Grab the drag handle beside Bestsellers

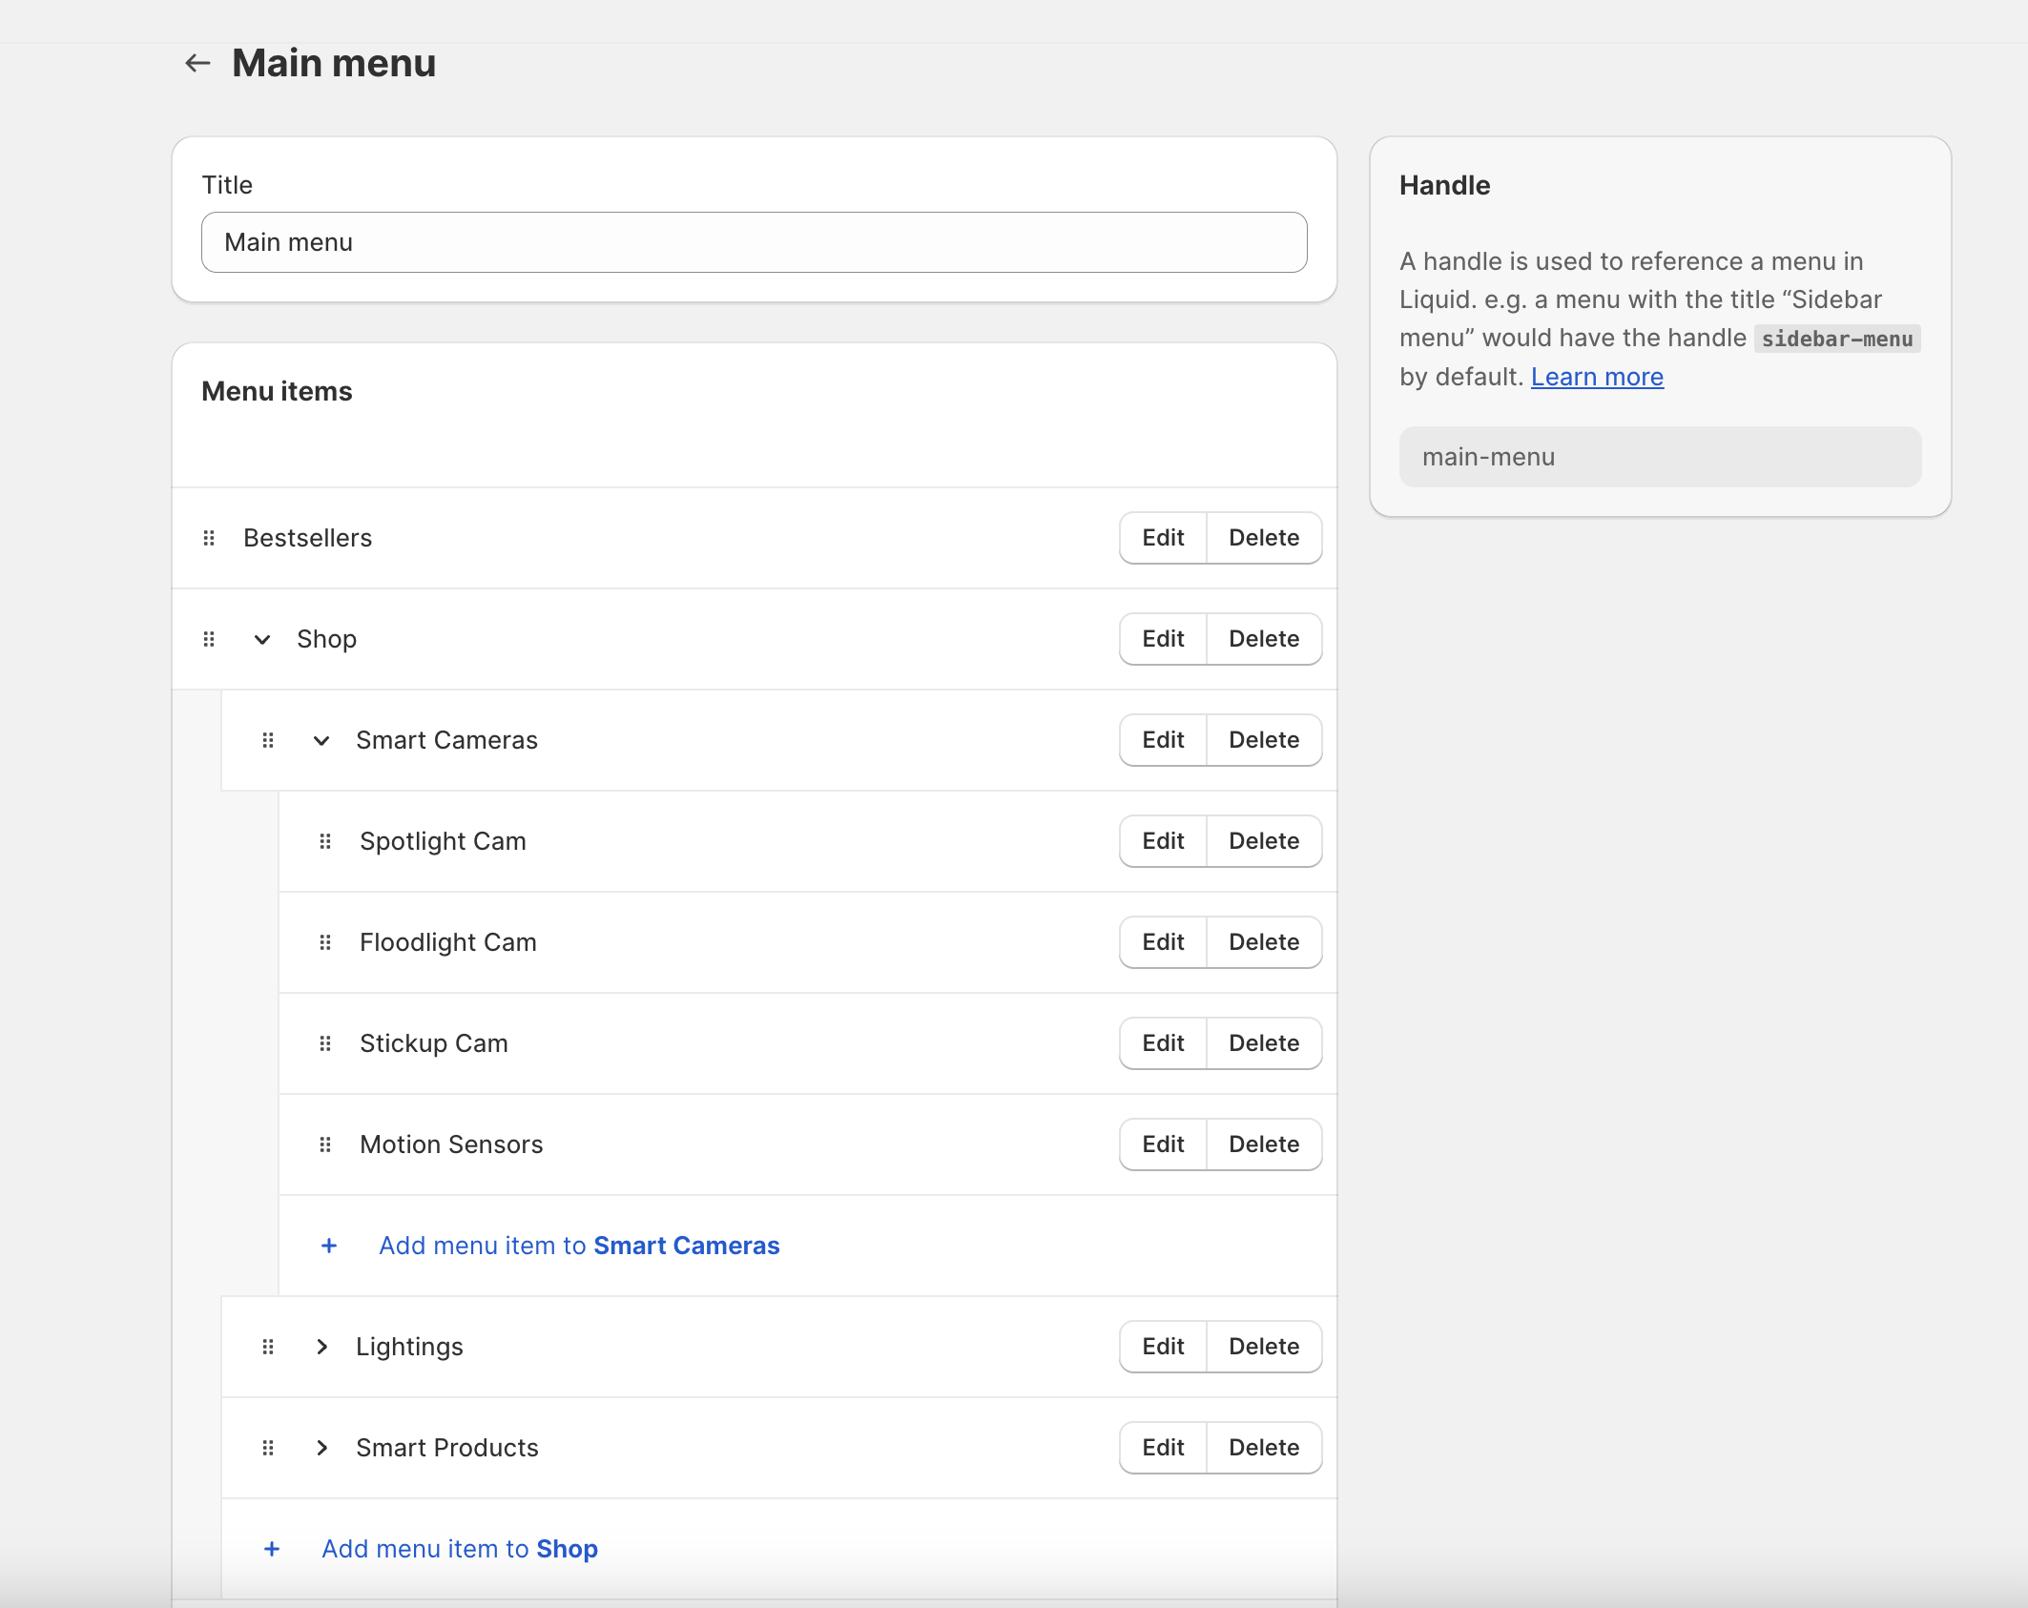209,538
